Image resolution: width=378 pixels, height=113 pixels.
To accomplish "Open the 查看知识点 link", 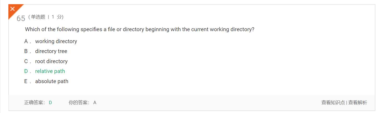I will (x=333, y=103).
